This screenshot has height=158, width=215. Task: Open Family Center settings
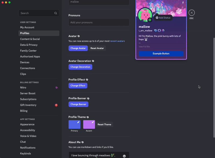(x=39, y=51)
